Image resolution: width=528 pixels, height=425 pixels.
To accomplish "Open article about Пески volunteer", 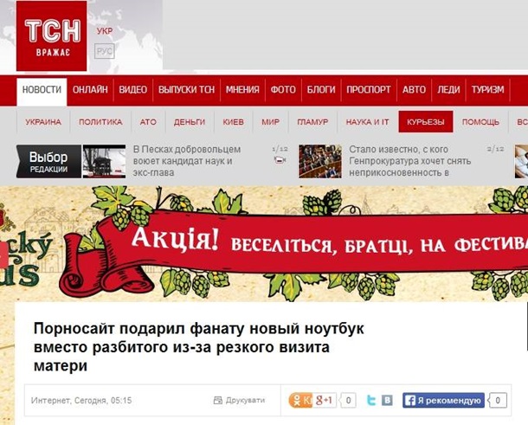I will click(187, 161).
